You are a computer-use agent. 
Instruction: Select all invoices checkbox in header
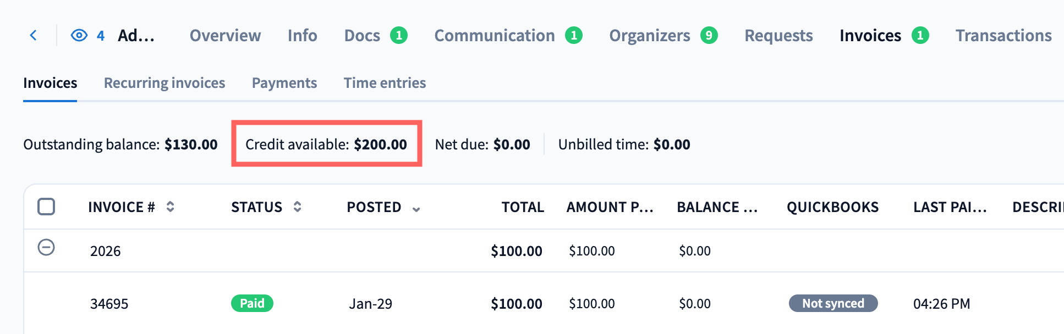[x=46, y=207]
